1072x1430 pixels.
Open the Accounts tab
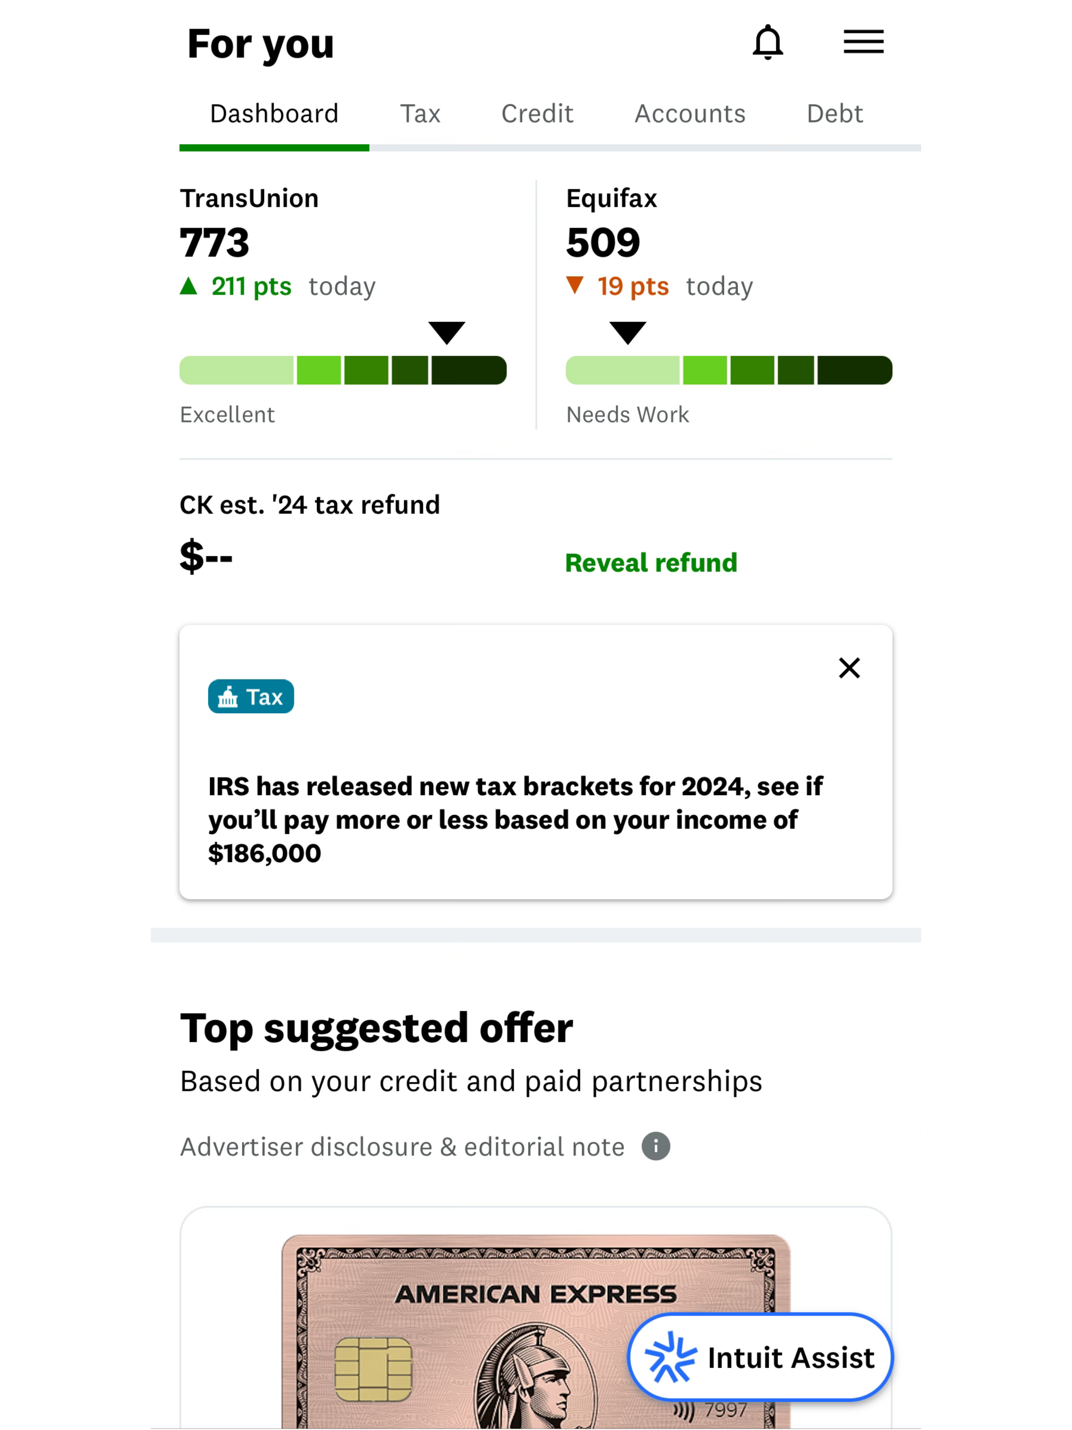point(689,114)
